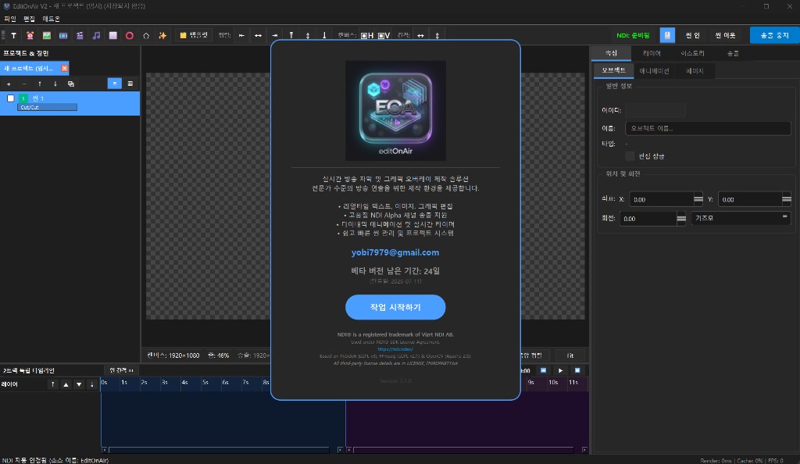This screenshot has width=800, height=464.
Task: Click the Y position spinner arrows
Action: pos(786,199)
